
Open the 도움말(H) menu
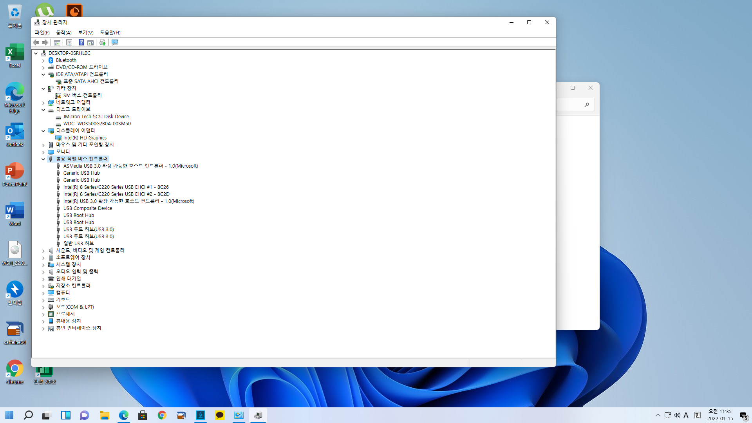click(110, 33)
